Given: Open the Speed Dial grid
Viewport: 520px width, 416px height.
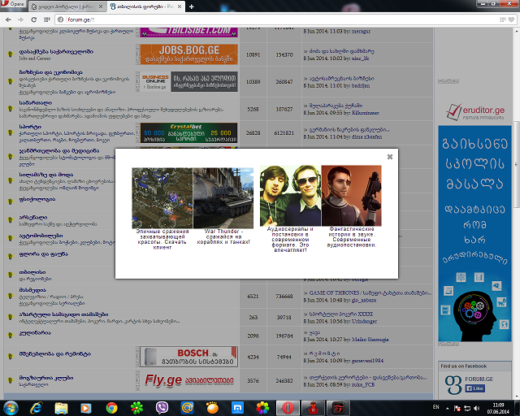Looking at the screenshot, I should 47,19.
